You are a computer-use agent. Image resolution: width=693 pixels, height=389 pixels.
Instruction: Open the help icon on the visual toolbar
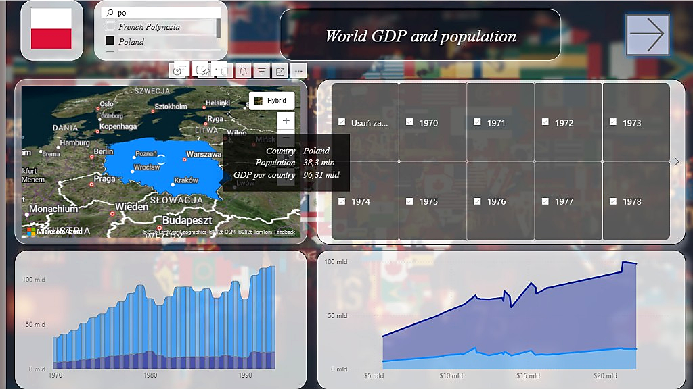(x=177, y=70)
